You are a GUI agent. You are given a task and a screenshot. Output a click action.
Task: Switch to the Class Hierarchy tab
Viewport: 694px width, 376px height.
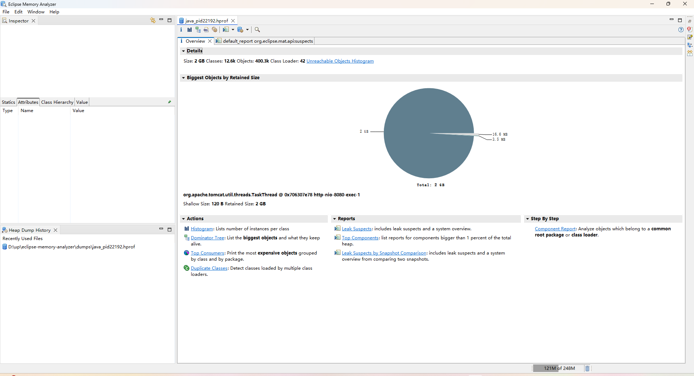pyautogui.click(x=57, y=102)
